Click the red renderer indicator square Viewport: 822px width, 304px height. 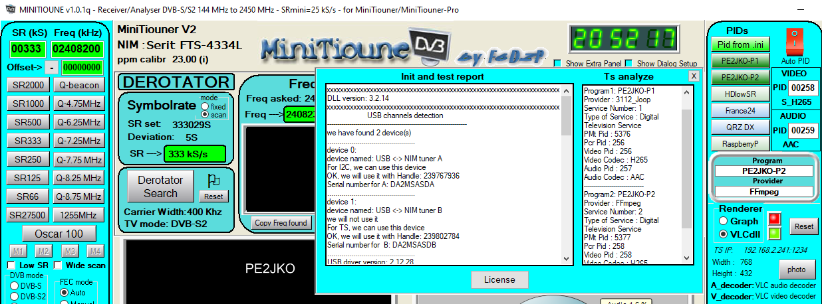[773, 219]
